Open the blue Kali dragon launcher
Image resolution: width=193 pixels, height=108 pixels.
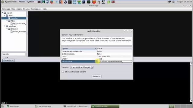click(x=84, y=2)
